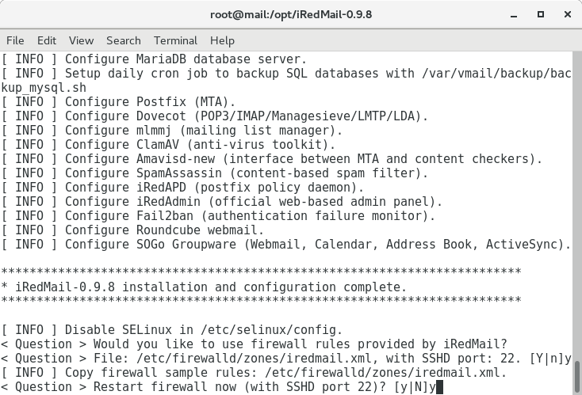Screen dimensions: 582x395
Task: Click the 'Disable SELinux in /etc/selinux/config.' line
Action: tap(172, 330)
